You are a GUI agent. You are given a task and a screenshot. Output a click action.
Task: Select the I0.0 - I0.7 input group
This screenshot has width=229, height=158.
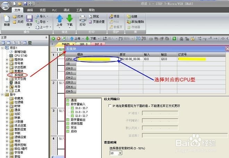point(82,108)
